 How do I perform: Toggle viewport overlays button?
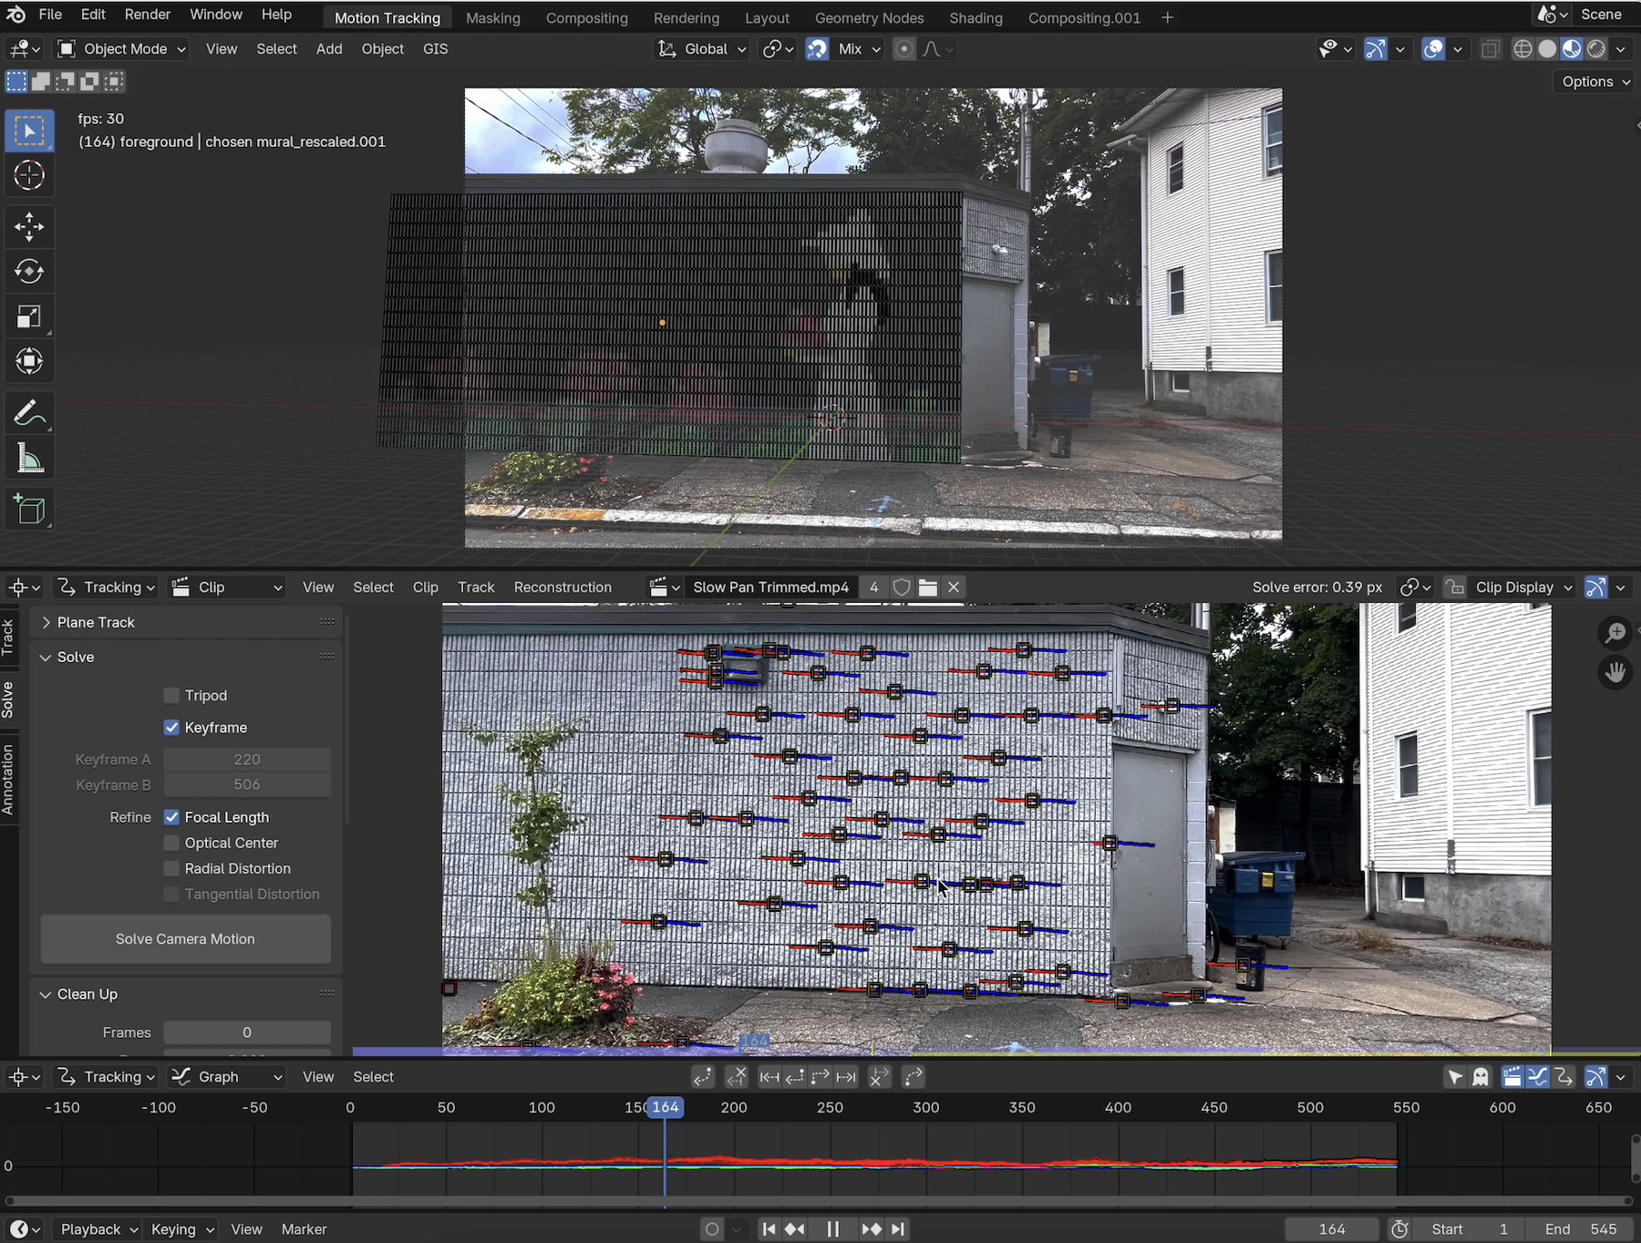point(1433,49)
